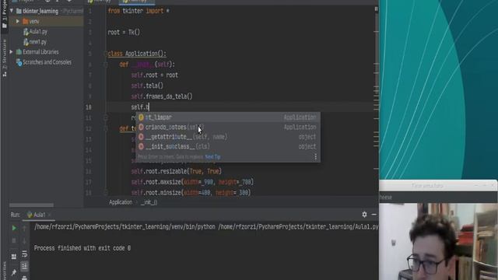Click 'Process finished with exit code 0' text

pos(82,248)
